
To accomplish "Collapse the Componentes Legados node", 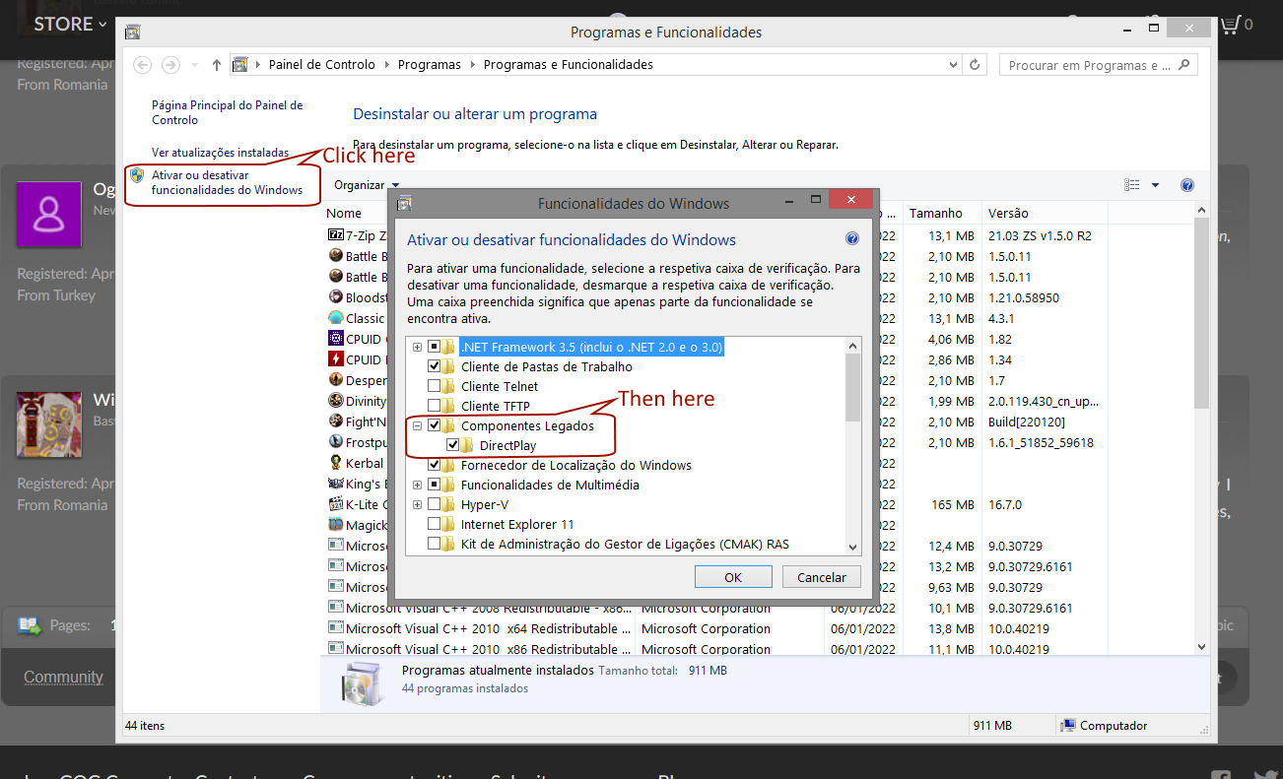I will pyautogui.click(x=418, y=425).
